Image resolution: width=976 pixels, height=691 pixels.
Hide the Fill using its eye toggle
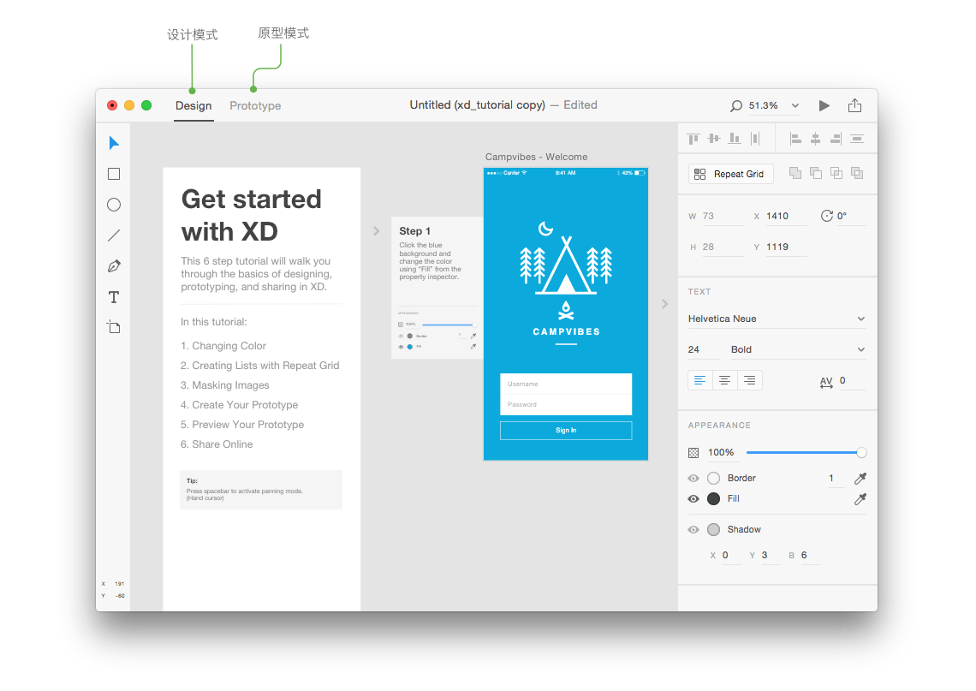693,498
